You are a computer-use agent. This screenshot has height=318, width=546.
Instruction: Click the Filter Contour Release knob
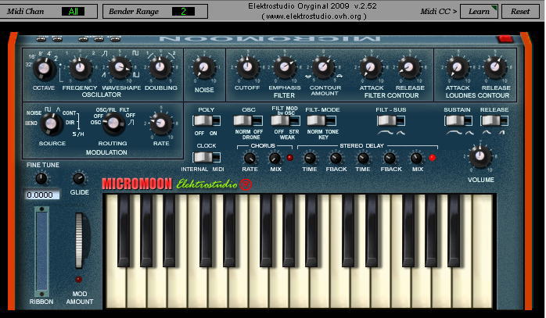pyautogui.click(x=409, y=67)
